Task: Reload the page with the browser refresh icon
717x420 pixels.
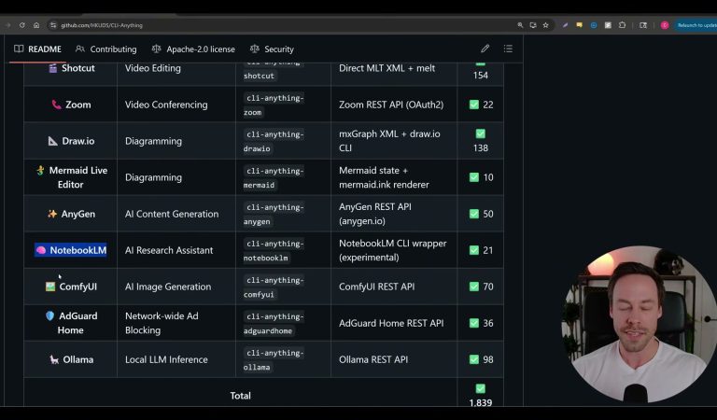Action: tap(22, 25)
